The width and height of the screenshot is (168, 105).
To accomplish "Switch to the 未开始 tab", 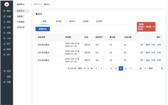I will click(59, 21).
